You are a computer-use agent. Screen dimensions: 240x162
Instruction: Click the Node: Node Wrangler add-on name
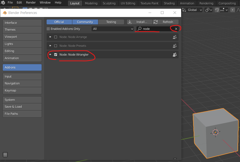tap(74, 55)
